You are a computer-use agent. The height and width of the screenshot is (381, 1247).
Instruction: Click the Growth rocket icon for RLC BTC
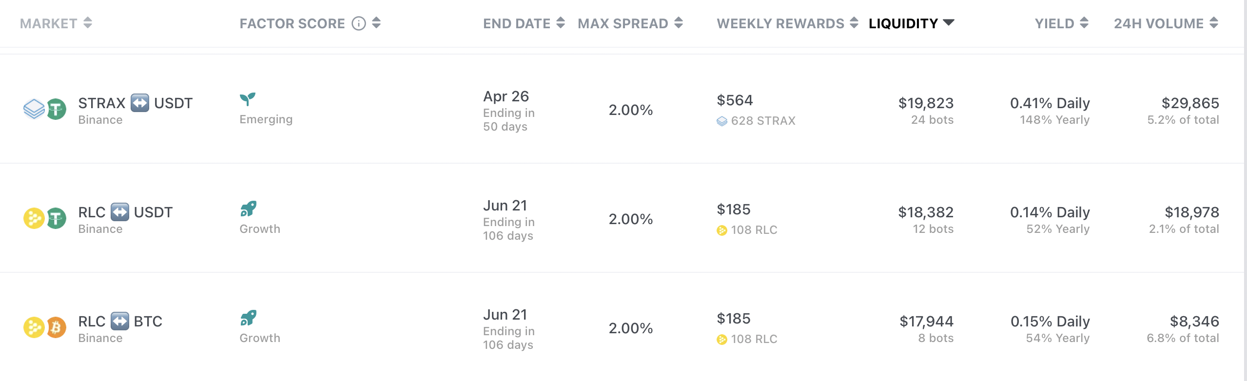click(x=248, y=318)
